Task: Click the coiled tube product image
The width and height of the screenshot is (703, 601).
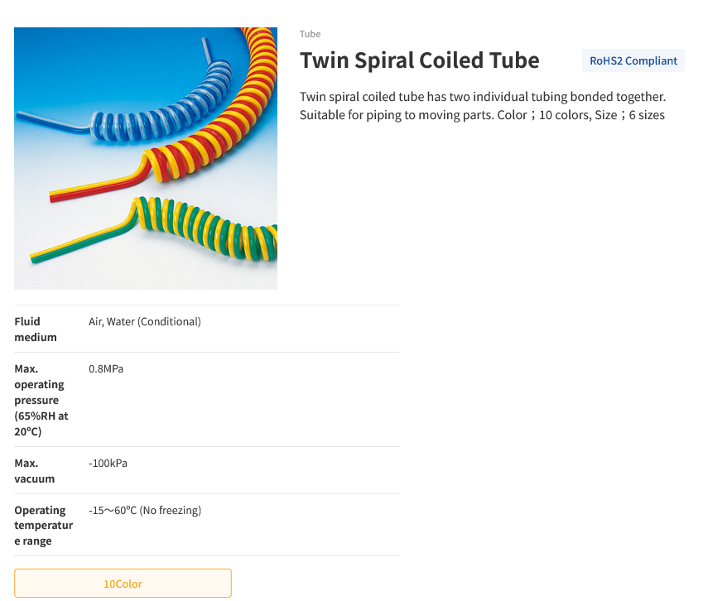Action: point(145,158)
